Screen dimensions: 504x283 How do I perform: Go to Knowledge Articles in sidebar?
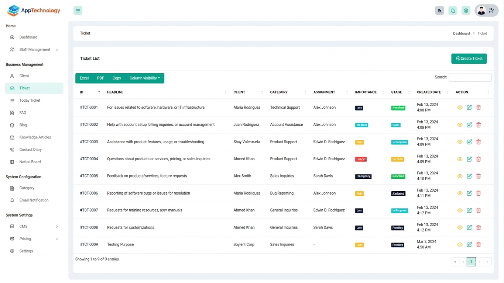pos(35,137)
